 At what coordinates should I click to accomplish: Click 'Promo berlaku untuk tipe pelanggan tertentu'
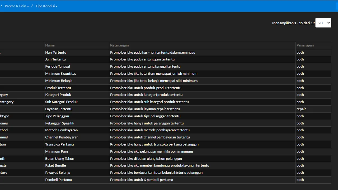pyautogui.click(x=145, y=116)
